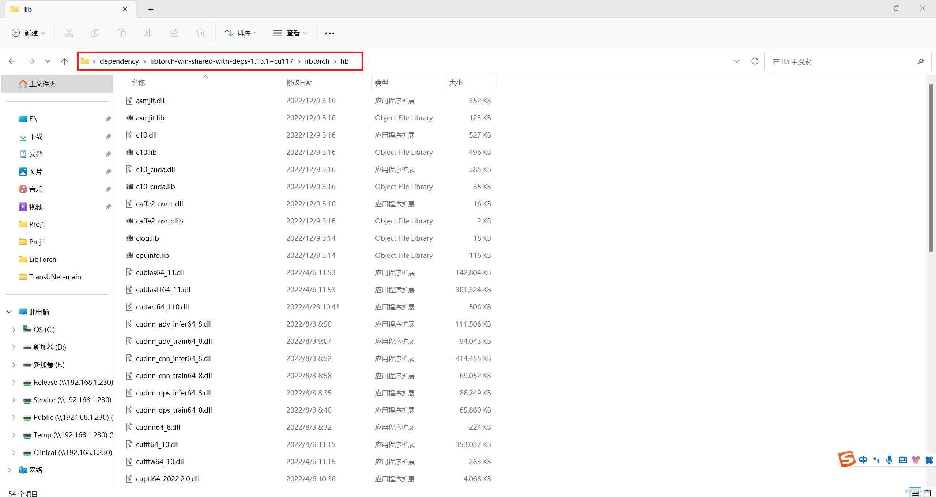Add a new tab with plus button

(151, 9)
